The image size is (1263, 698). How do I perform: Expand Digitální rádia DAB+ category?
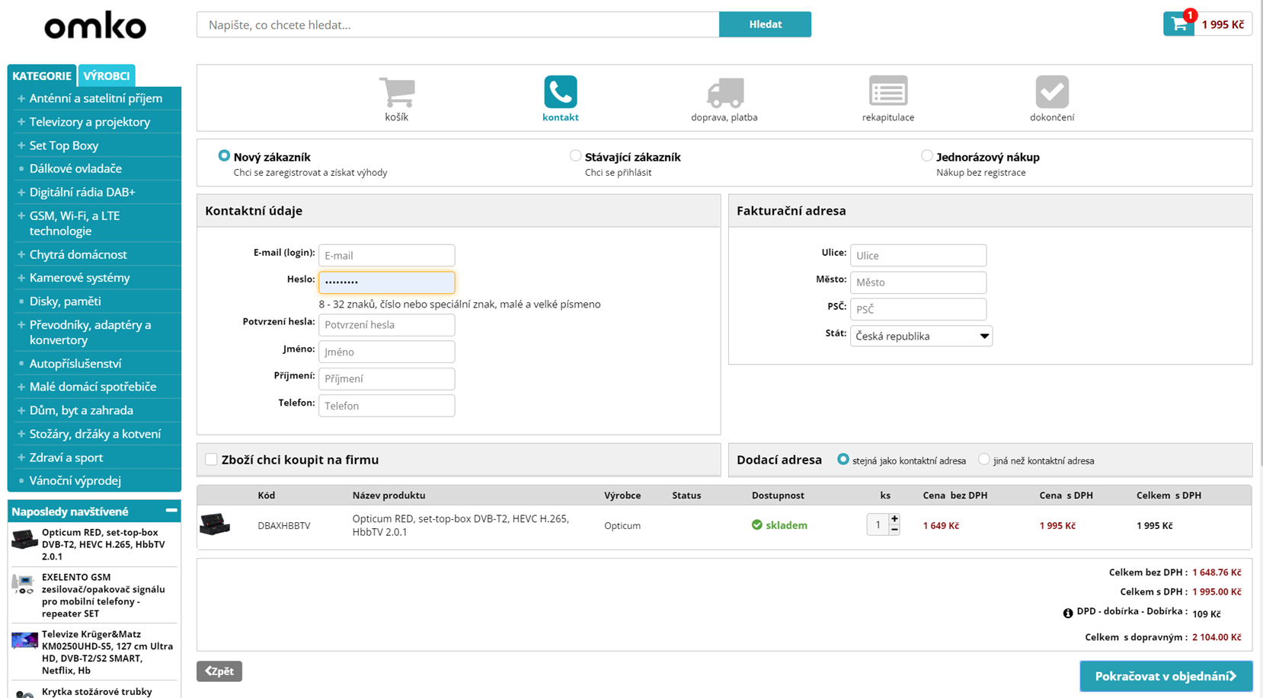click(x=21, y=193)
